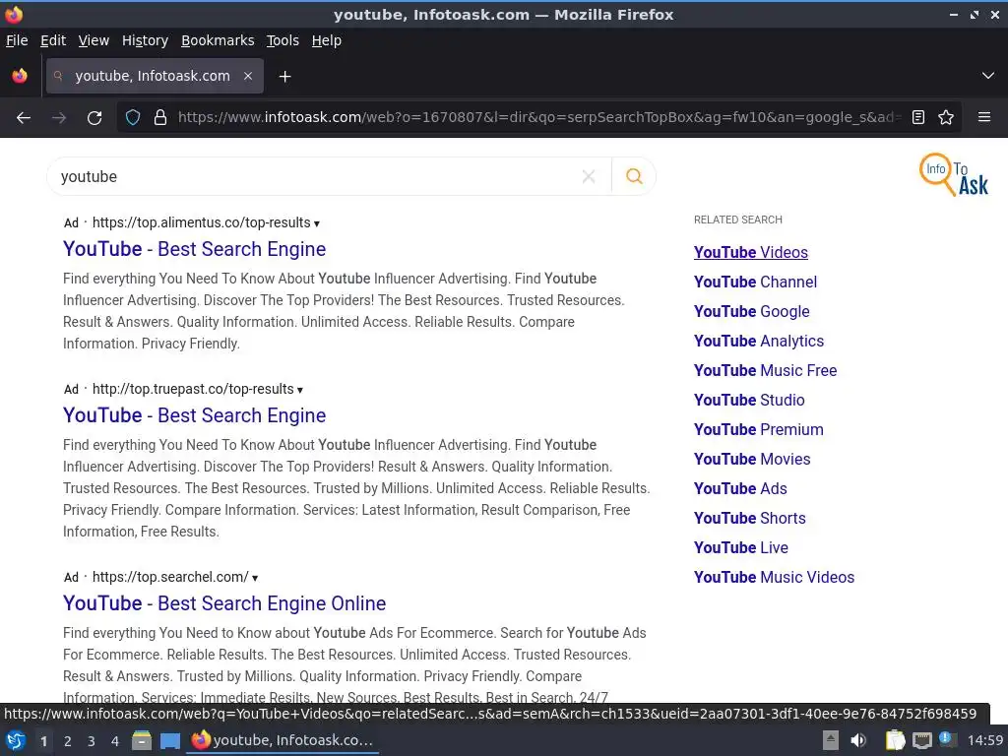
Task: Open the taskbar start menu icon
Action: pos(15,740)
